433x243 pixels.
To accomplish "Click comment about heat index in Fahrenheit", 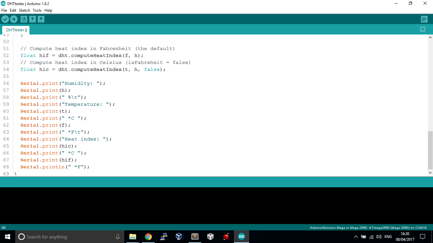I will tap(98, 48).
